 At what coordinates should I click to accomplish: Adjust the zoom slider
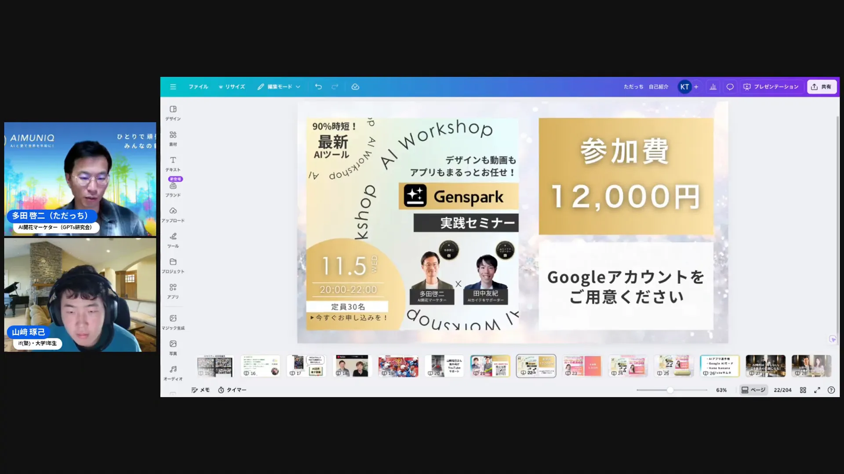click(x=669, y=390)
